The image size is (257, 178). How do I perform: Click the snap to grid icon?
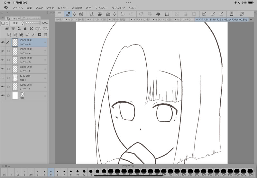(221, 14)
